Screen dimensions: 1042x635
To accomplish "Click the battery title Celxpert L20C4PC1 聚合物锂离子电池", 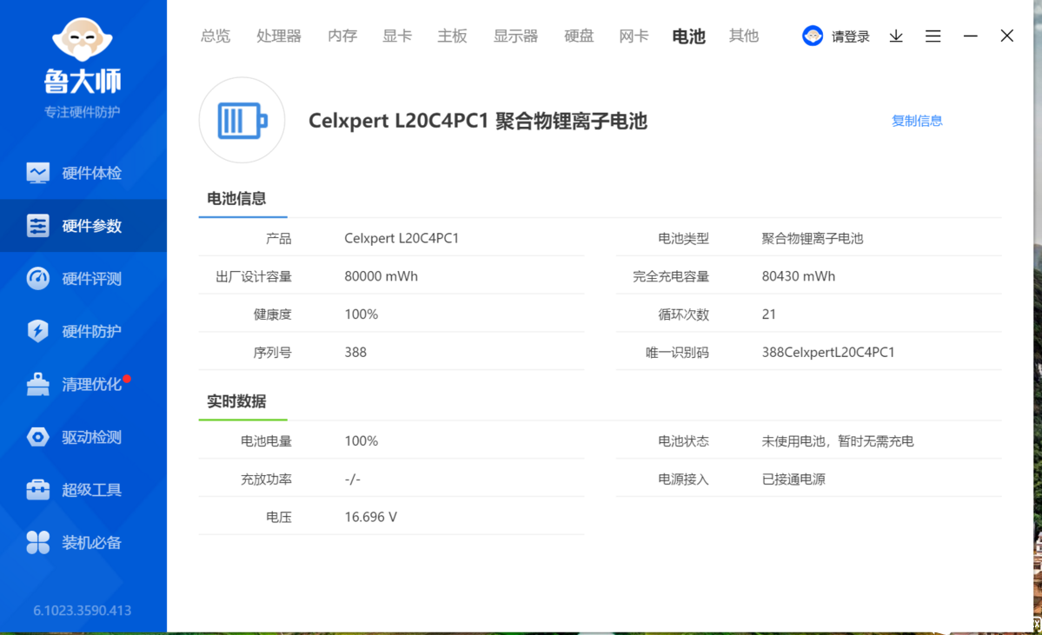I will [x=478, y=121].
